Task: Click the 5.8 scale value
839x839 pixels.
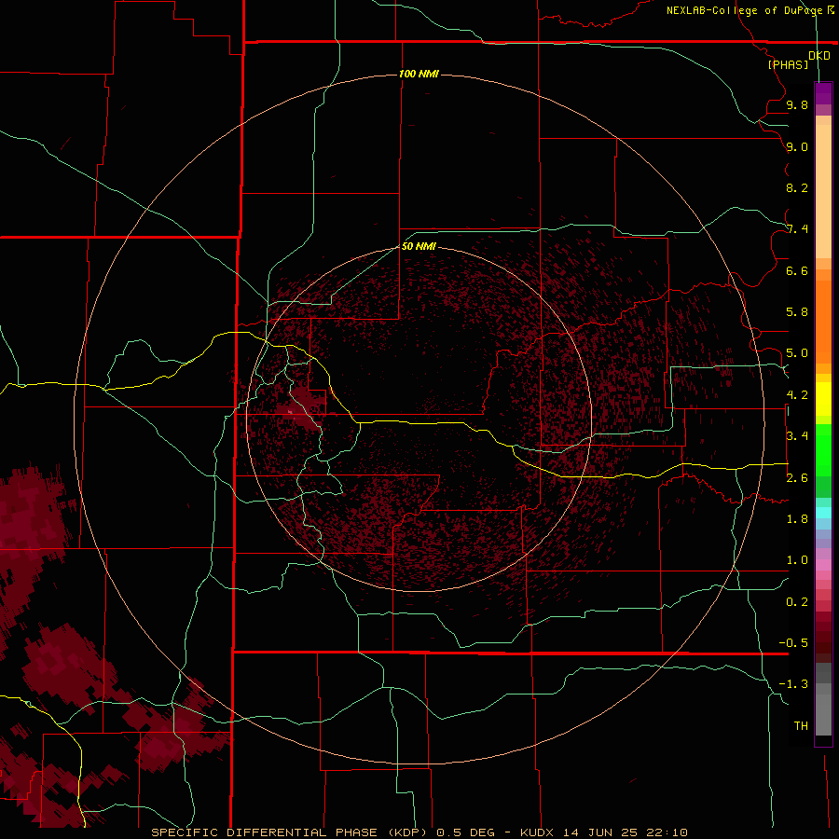Action: 797,312
